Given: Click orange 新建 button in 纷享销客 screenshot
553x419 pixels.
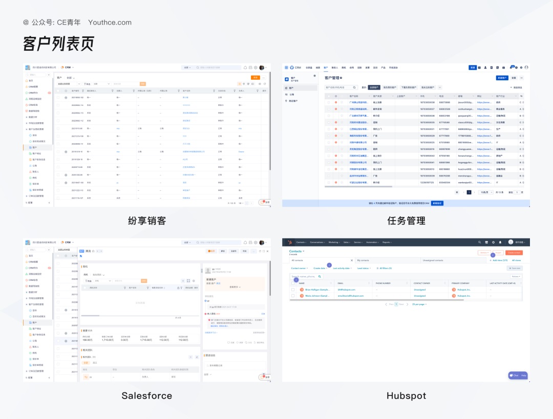Looking at the screenshot, I should tap(256, 78).
